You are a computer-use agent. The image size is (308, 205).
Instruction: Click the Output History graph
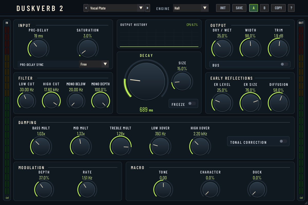159,37
